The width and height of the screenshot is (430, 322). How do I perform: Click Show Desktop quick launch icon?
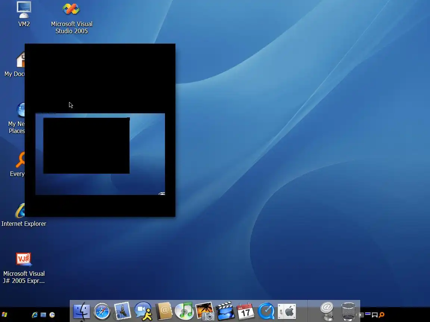[43, 315]
